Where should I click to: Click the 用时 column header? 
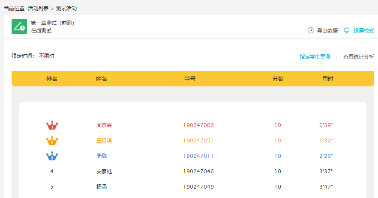tap(328, 79)
